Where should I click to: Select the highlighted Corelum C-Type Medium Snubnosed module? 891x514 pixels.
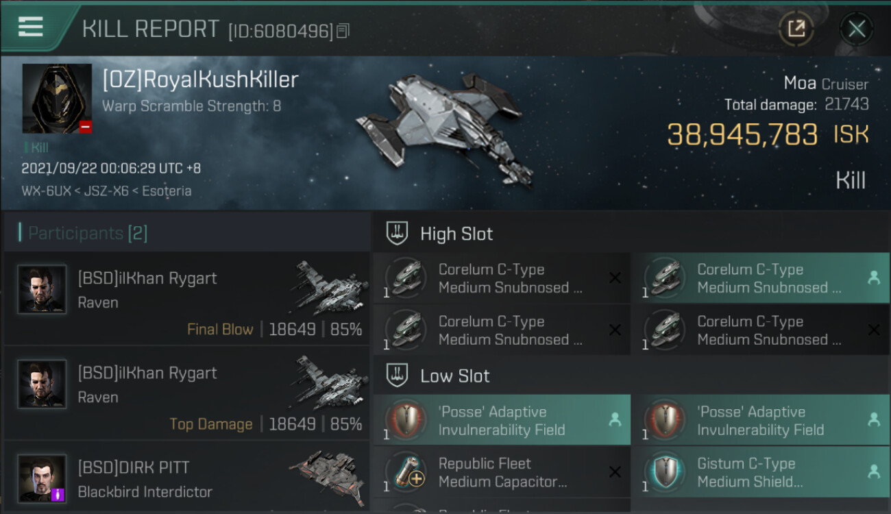click(761, 278)
